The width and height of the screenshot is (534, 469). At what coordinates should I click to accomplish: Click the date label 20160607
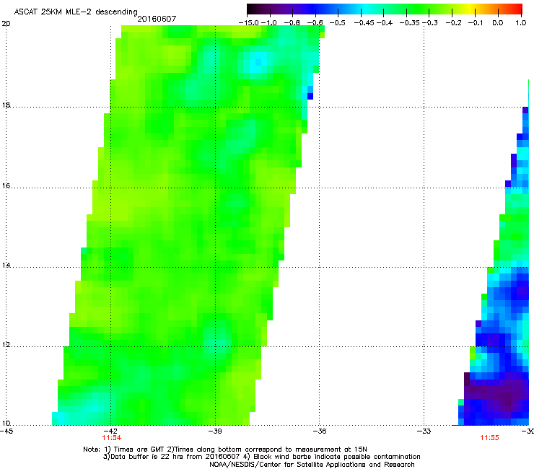click(157, 19)
